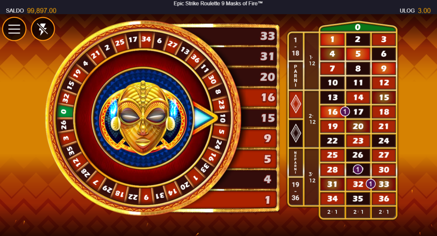Click the golden mask wheel center
The width and height of the screenshot is (437, 236).
[143, 118]
